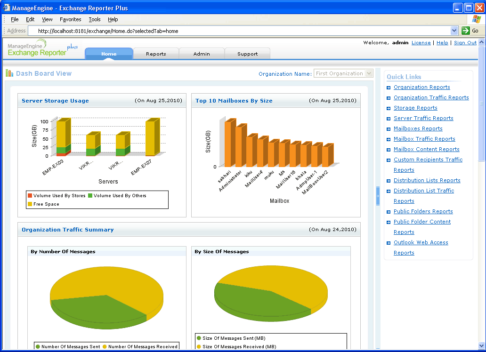Screen dimensions: 486x352
Task: Open the Storage Reports link
Action: 415,108
